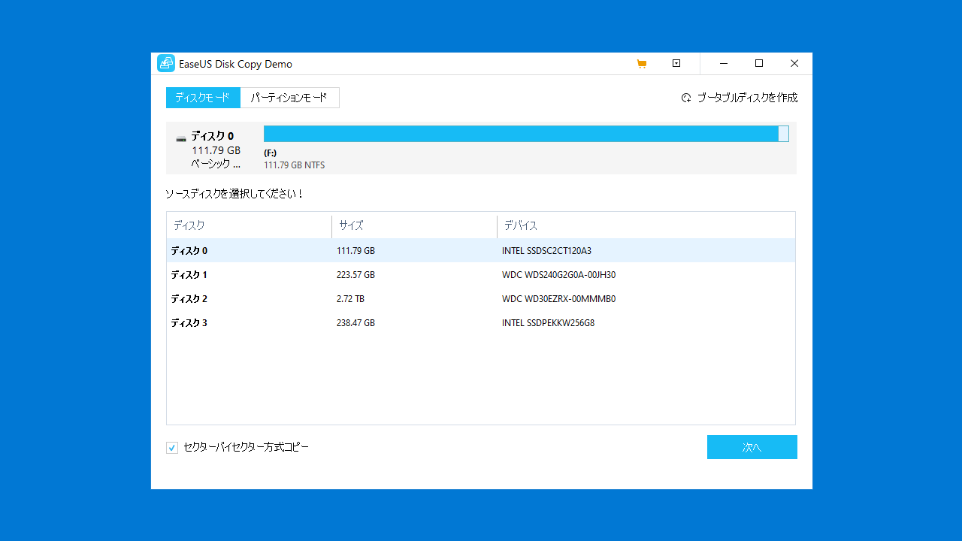Click the unallocated segment at bar end

[783, 134]
